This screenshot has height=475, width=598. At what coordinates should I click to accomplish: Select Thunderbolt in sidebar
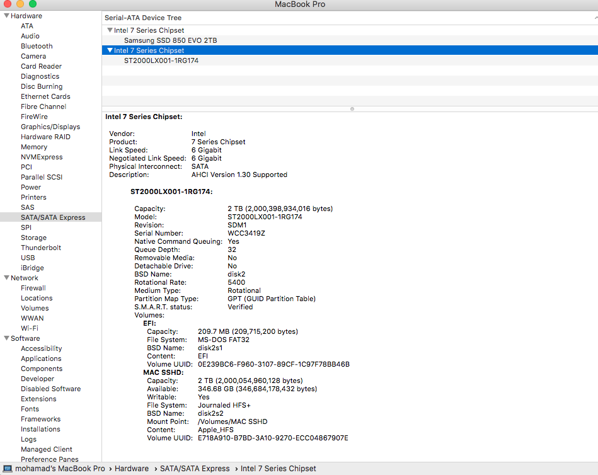tap(41, 248)
